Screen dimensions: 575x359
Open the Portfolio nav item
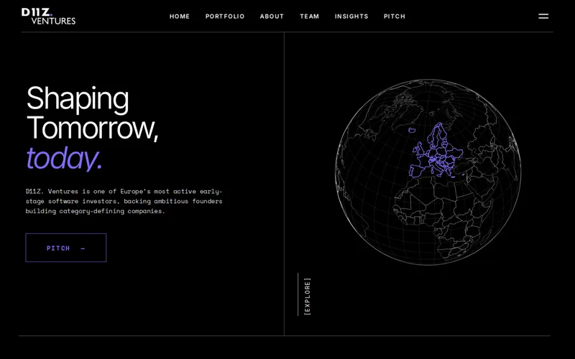pyautogui.click(x=225, y=17)
